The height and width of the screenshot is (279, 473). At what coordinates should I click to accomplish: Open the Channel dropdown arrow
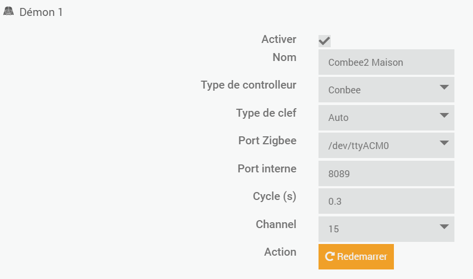point(444,227)
